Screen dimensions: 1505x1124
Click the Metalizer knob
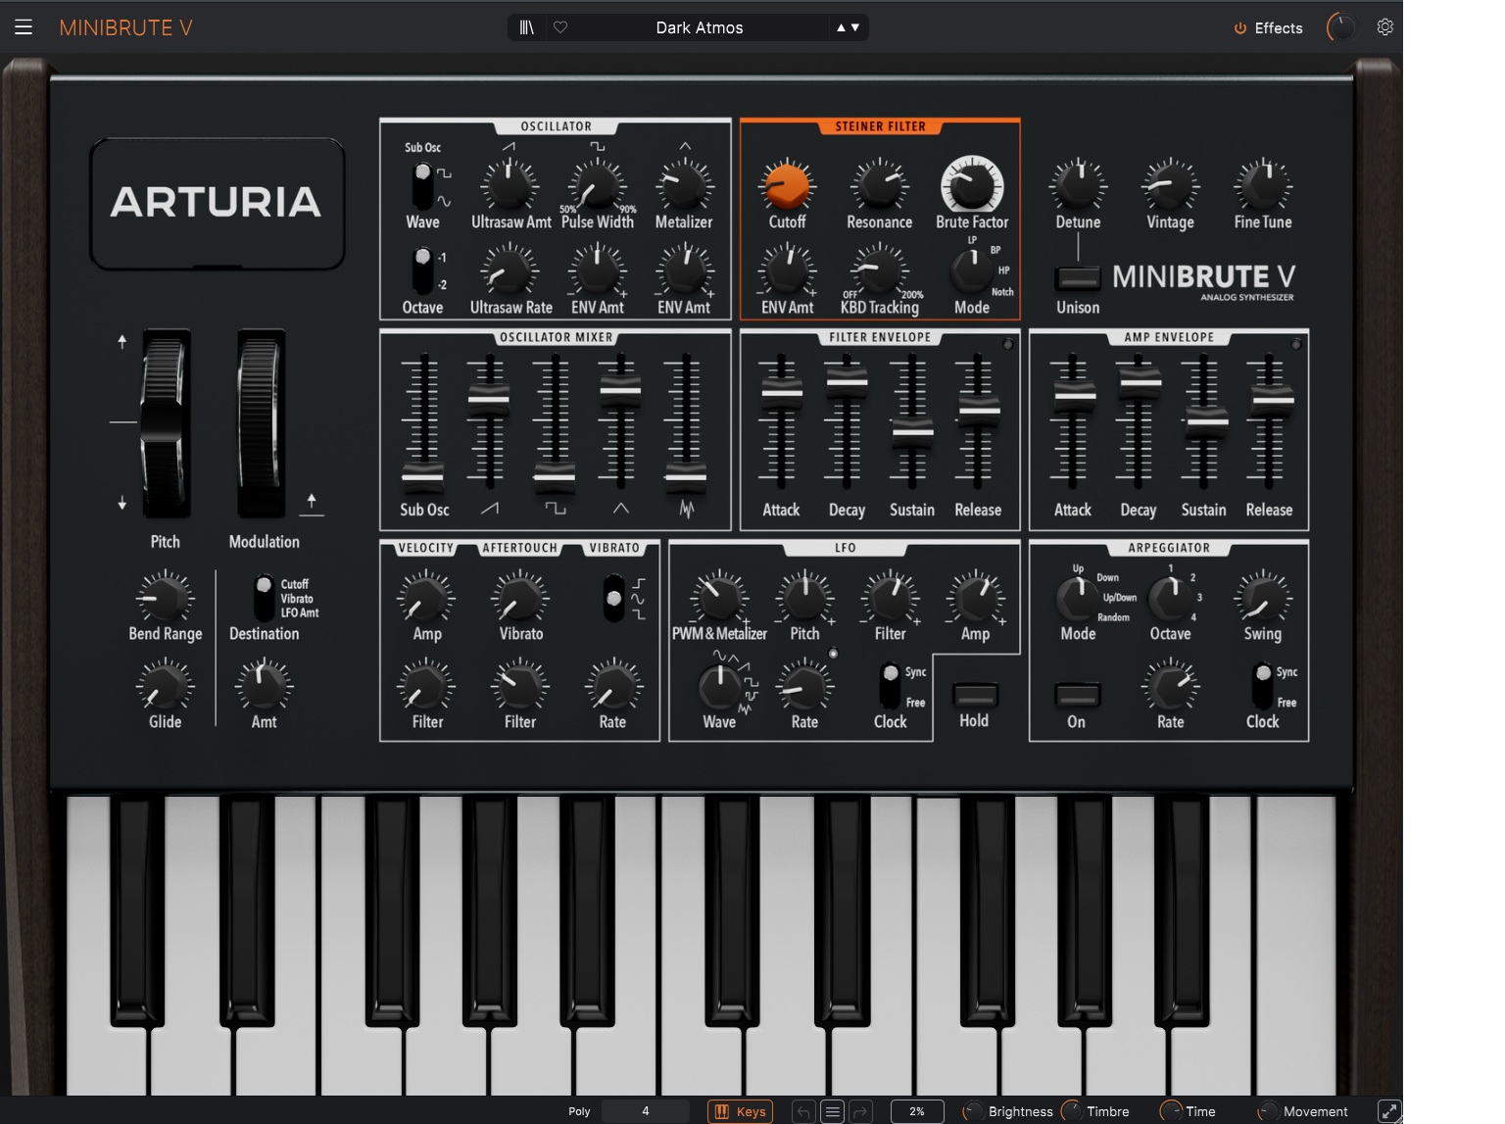coord(684,184)
